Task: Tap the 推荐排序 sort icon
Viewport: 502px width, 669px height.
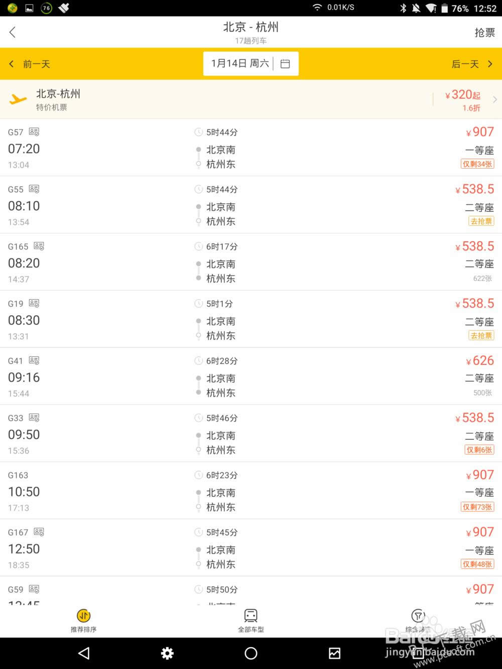Action: [x=83, y=616]
